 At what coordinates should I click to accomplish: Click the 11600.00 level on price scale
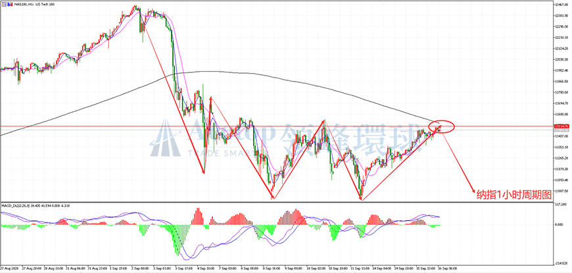coord(560,114)
